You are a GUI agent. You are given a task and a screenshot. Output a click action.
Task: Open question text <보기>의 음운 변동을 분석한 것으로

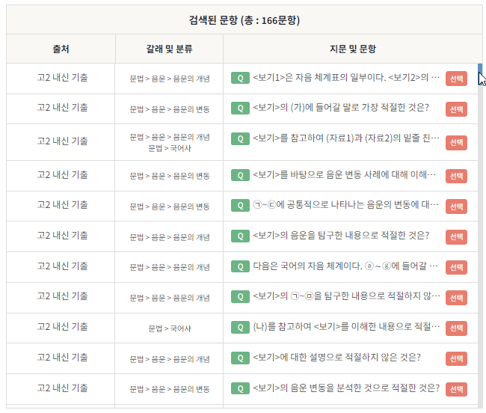[346, 388]
